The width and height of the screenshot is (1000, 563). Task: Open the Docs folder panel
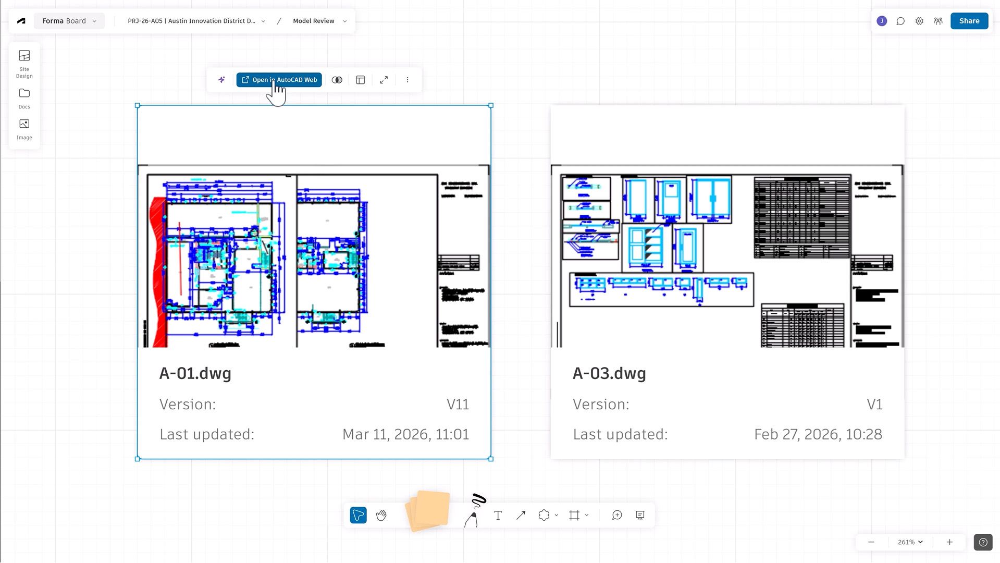tap(24, 99)
